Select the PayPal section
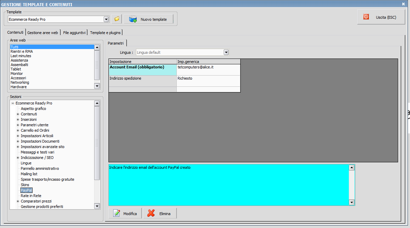410x228 pixels. pyautogui.click(x=27, y=190)
